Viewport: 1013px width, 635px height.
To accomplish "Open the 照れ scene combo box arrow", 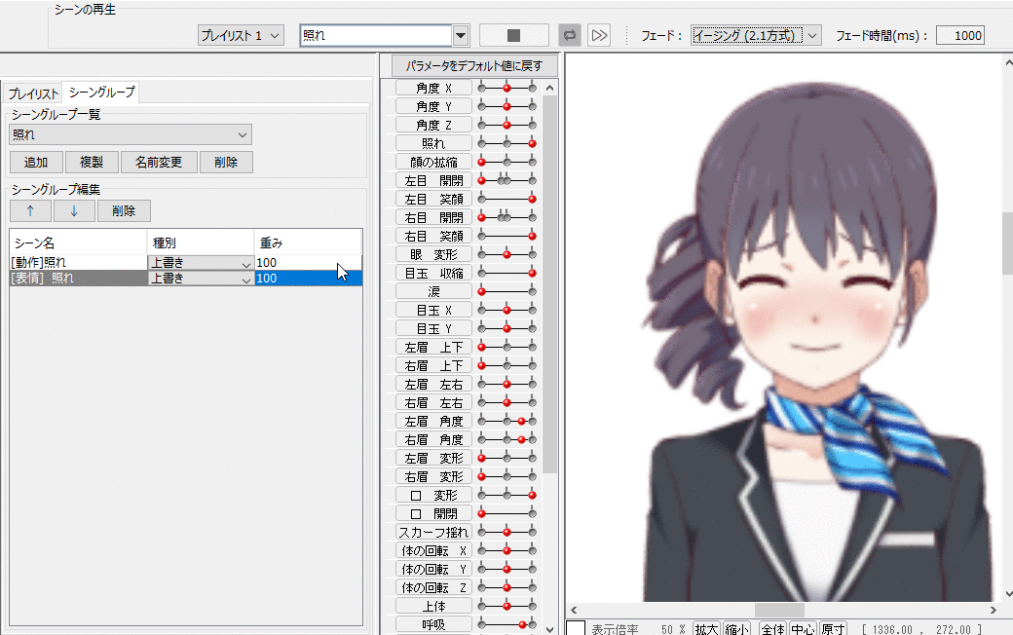I will point(461,35).
